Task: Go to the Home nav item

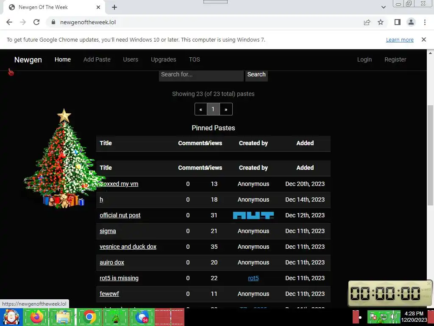Action: point(63,59)
